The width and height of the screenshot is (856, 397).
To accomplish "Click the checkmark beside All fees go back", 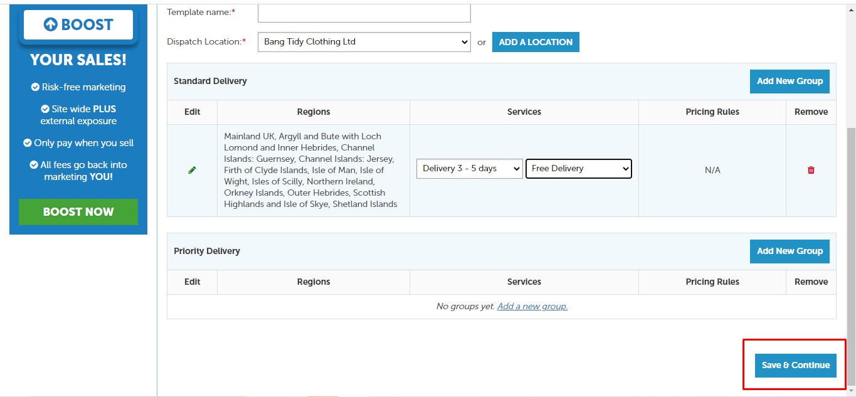I will click(x=34, y=165).
